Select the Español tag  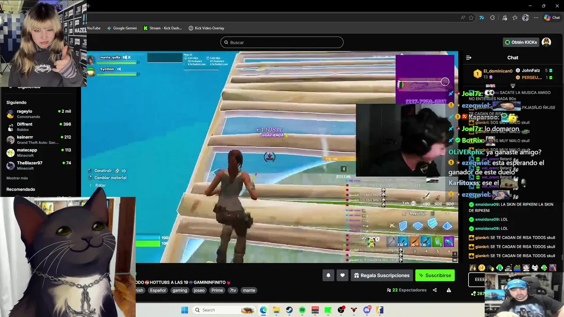pyautogui.click(x=158, y=291)
